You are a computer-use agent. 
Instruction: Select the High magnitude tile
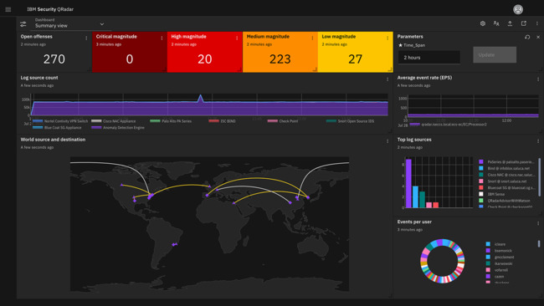(x=205, y=52)
